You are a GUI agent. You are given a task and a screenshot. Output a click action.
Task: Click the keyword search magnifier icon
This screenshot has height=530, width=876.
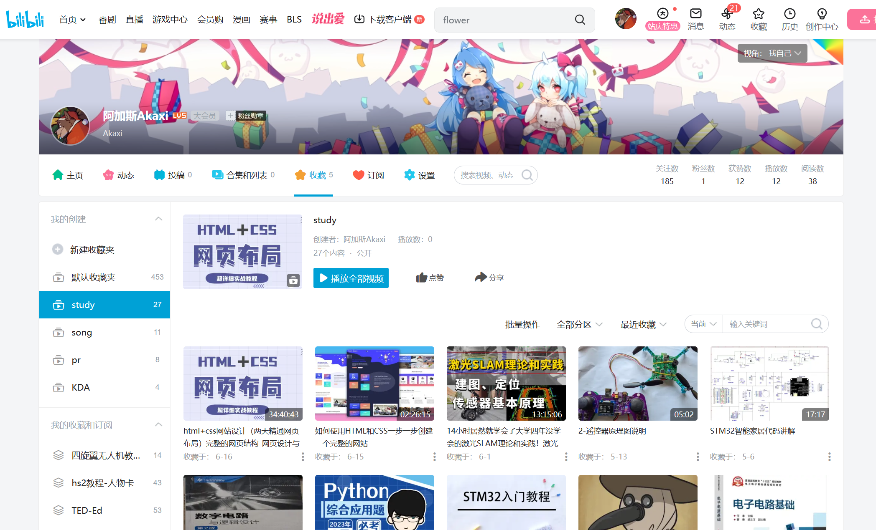coord(817,324)
